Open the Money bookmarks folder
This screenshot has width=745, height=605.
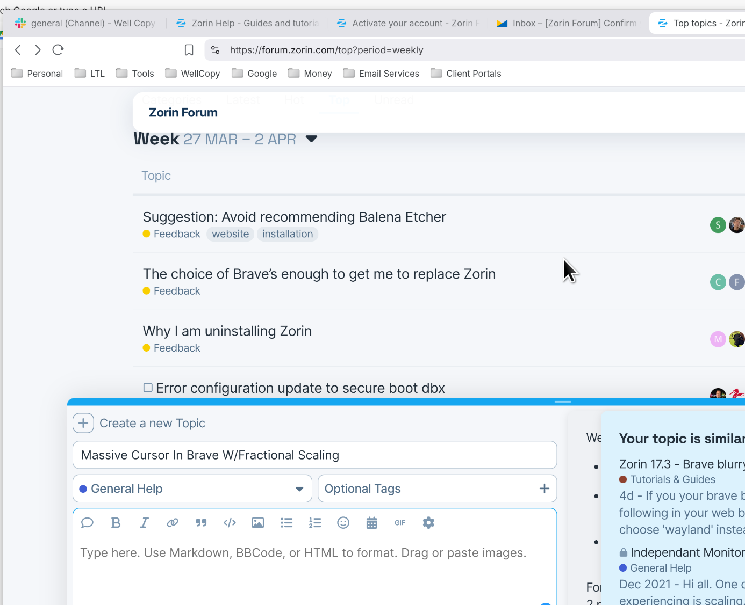click(x=310, y=74)
